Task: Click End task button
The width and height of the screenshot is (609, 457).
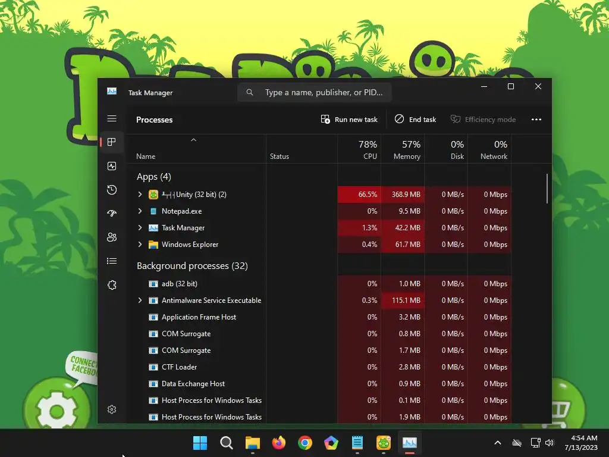Action: (x=415, y=119)
